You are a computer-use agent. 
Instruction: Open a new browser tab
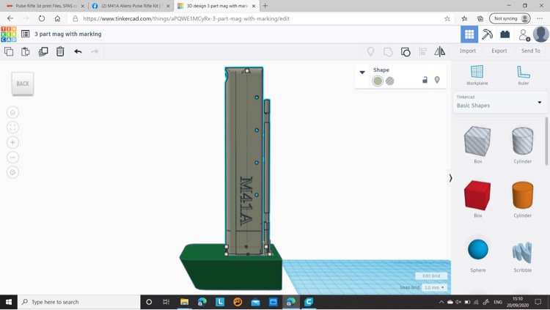(265, 6)
